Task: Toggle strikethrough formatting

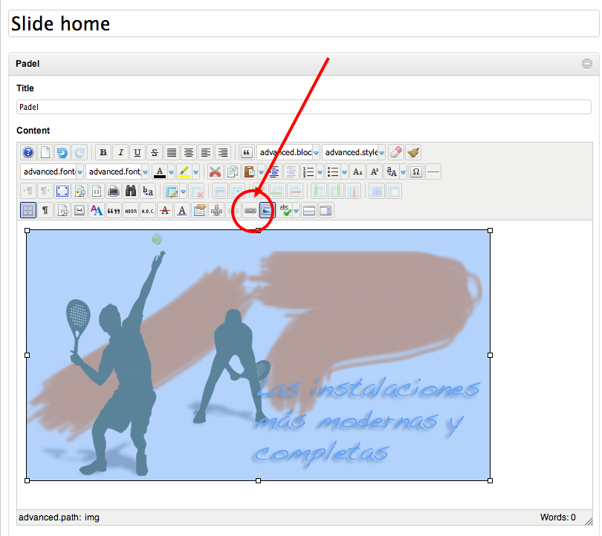Action: click(155, 153)
